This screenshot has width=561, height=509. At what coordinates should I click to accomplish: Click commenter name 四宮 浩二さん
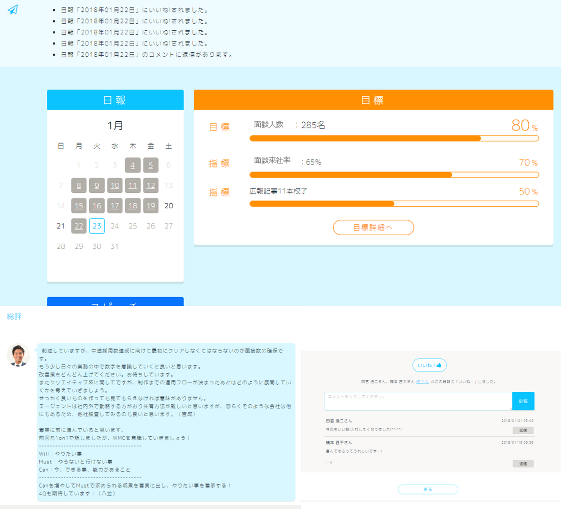339,421
